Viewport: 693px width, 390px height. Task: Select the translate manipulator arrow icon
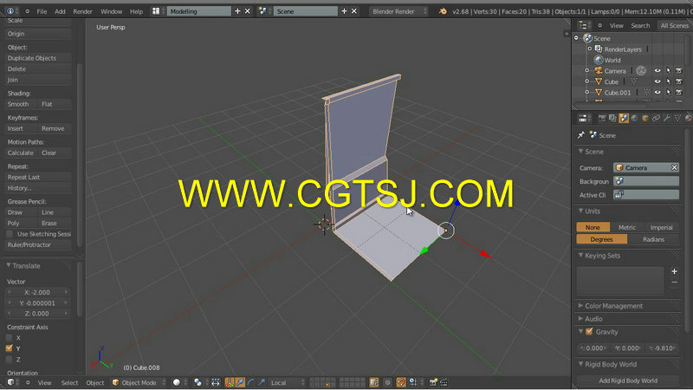[x=240, y=382]
